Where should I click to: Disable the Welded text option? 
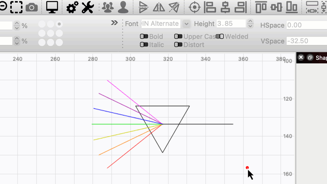click(x=220, y=36)
